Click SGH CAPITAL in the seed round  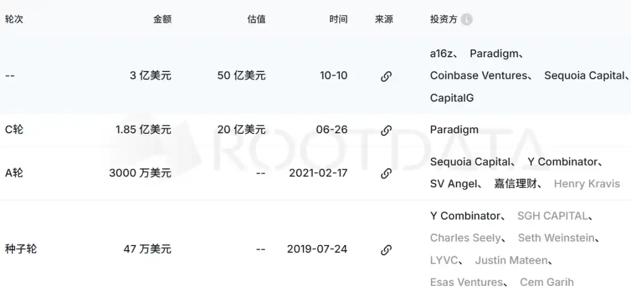[553, 216]
